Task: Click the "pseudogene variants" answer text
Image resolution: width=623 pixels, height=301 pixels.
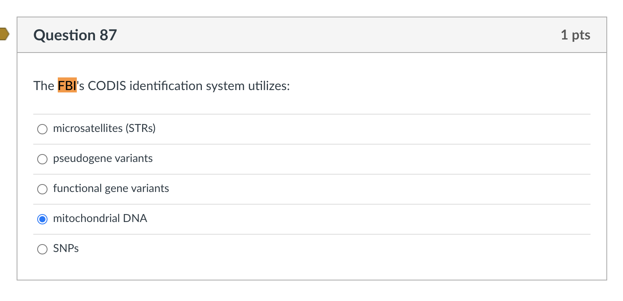Action: [103, 158]
